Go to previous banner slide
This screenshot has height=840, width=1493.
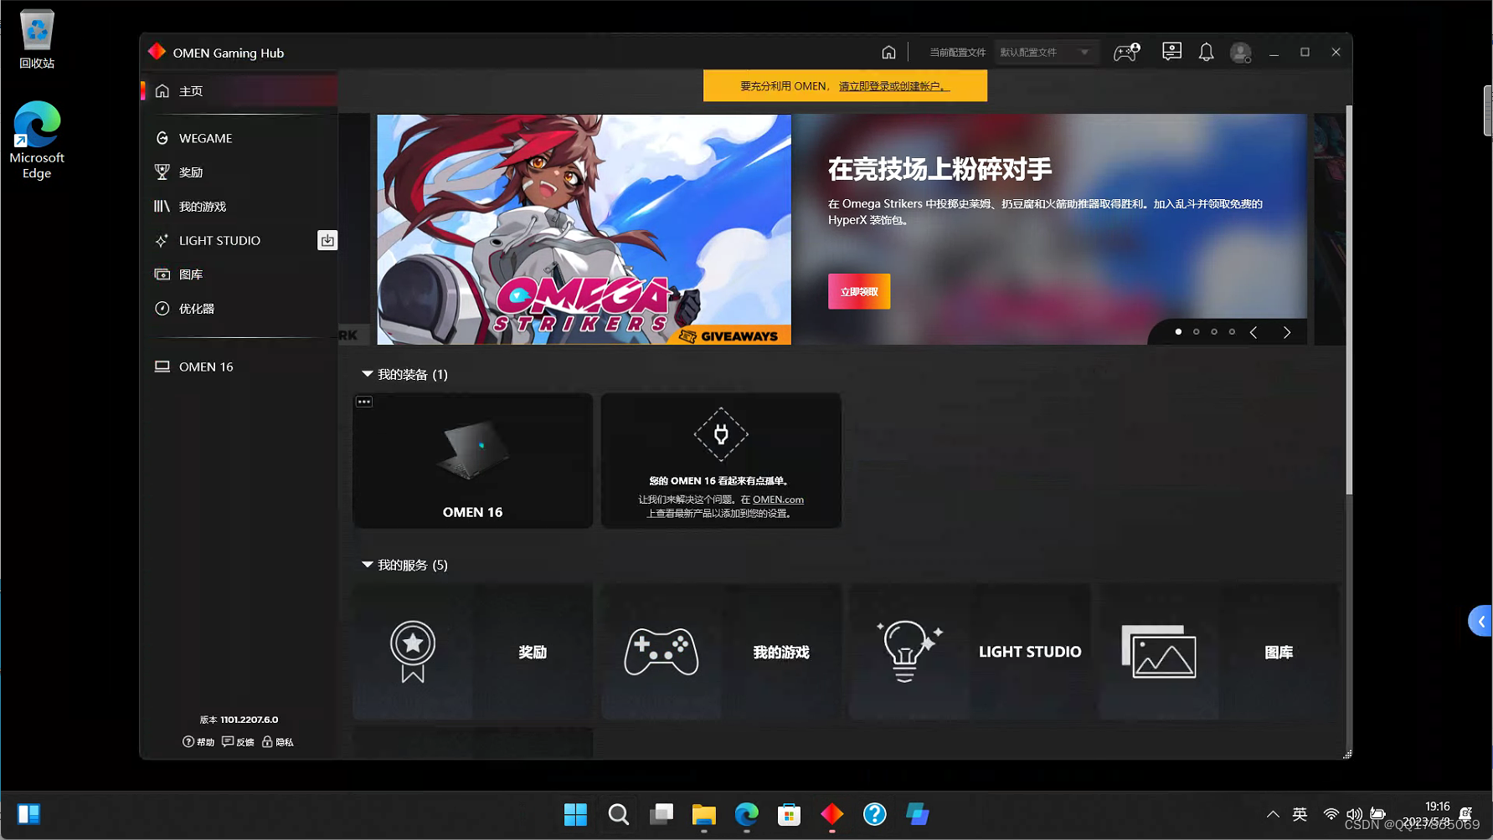(1254, 332)
